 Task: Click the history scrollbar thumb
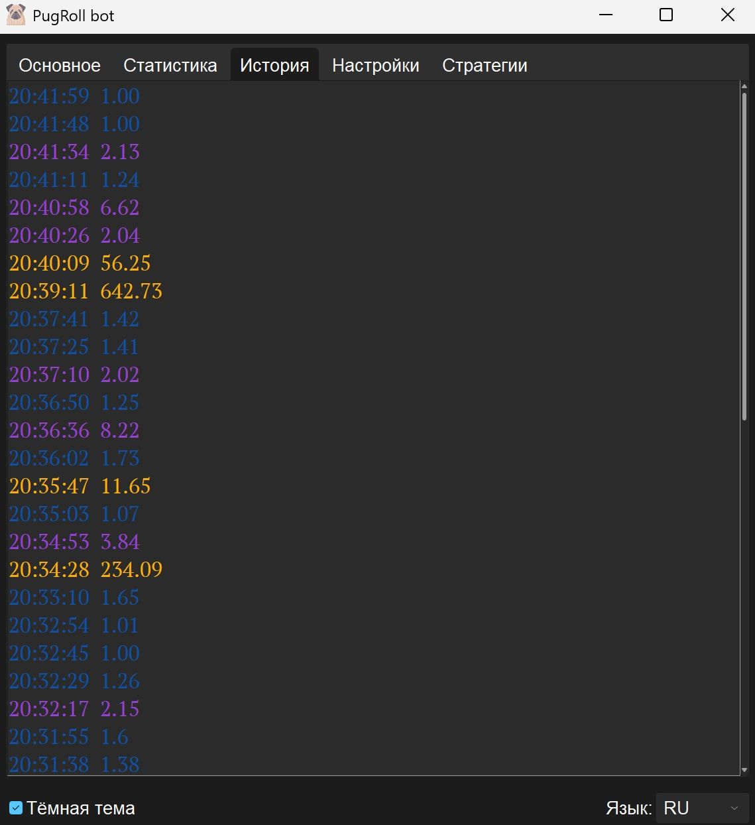coord(744,256)
